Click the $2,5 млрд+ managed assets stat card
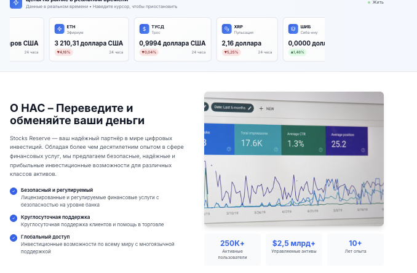This screenshot has width=417, height=273. (x=294, y=250)
